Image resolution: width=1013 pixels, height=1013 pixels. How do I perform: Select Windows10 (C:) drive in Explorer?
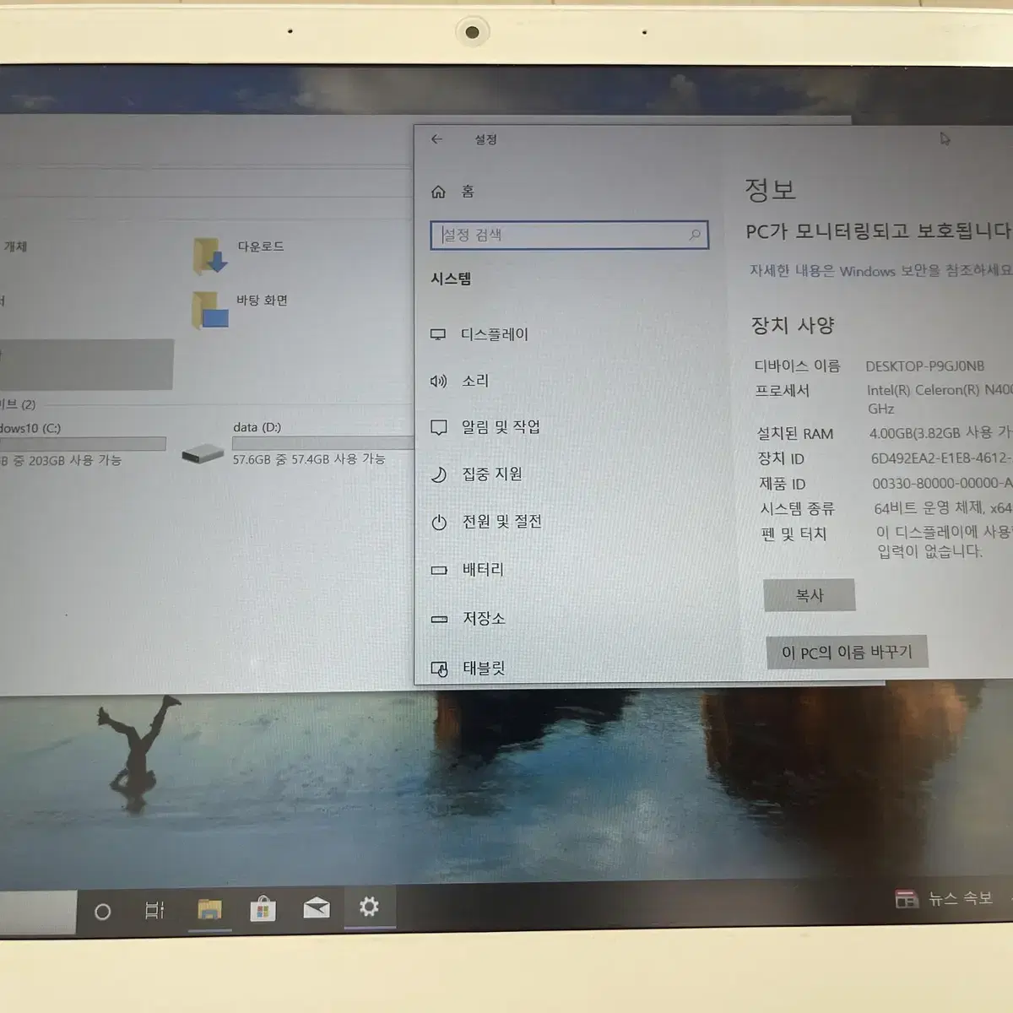[83, 444]
